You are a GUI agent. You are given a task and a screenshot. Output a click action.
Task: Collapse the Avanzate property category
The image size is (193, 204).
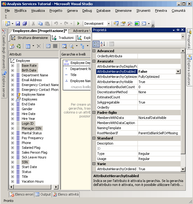pos(94,61)
